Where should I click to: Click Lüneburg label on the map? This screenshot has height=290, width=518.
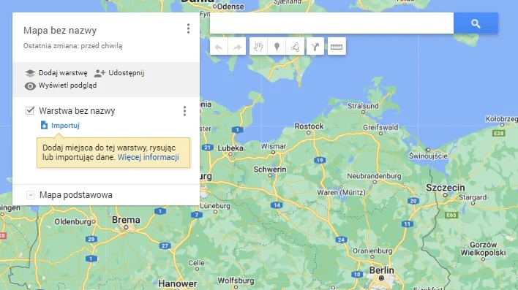[x=215, y=205]
